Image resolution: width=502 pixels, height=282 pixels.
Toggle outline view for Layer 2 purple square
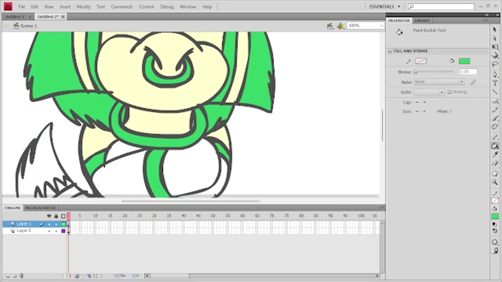63,231
